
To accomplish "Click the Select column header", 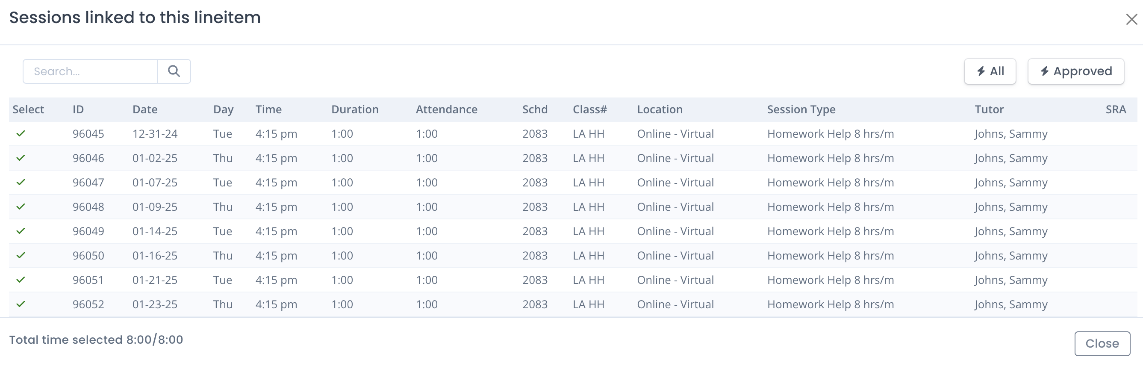I will click(28, 109).
